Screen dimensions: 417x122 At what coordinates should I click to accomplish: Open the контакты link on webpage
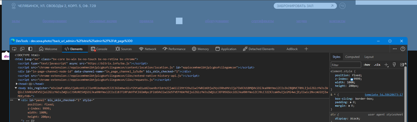[337, 21]
